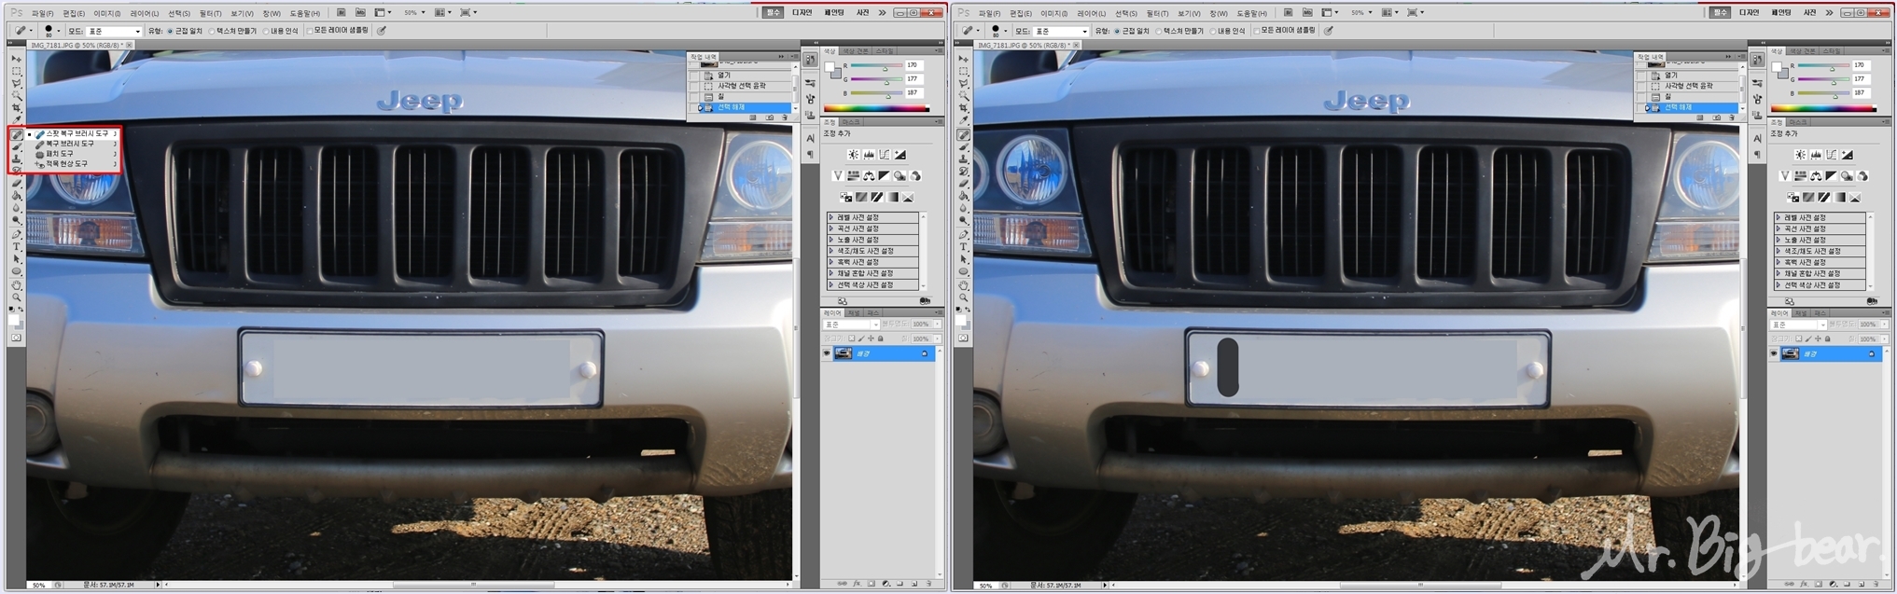Hide 배경 layer via eye icon, left window

tap(827, 353)
